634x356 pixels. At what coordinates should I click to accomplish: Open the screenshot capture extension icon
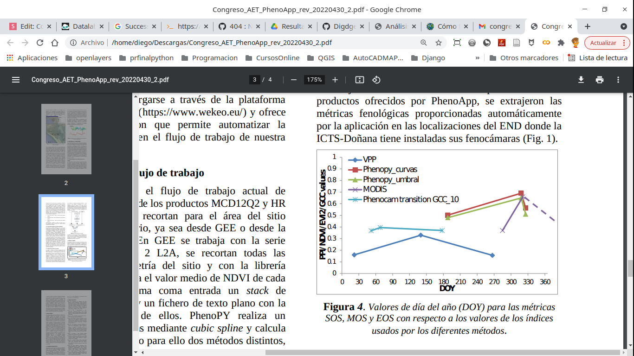(457, 43)
